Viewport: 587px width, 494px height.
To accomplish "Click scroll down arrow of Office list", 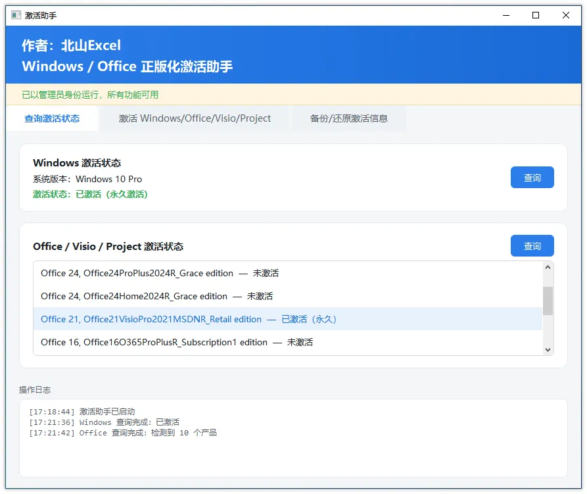I will 548,350.
